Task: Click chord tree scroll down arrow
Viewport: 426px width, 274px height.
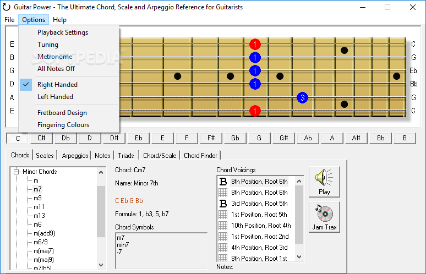Action: pos(101,265)
